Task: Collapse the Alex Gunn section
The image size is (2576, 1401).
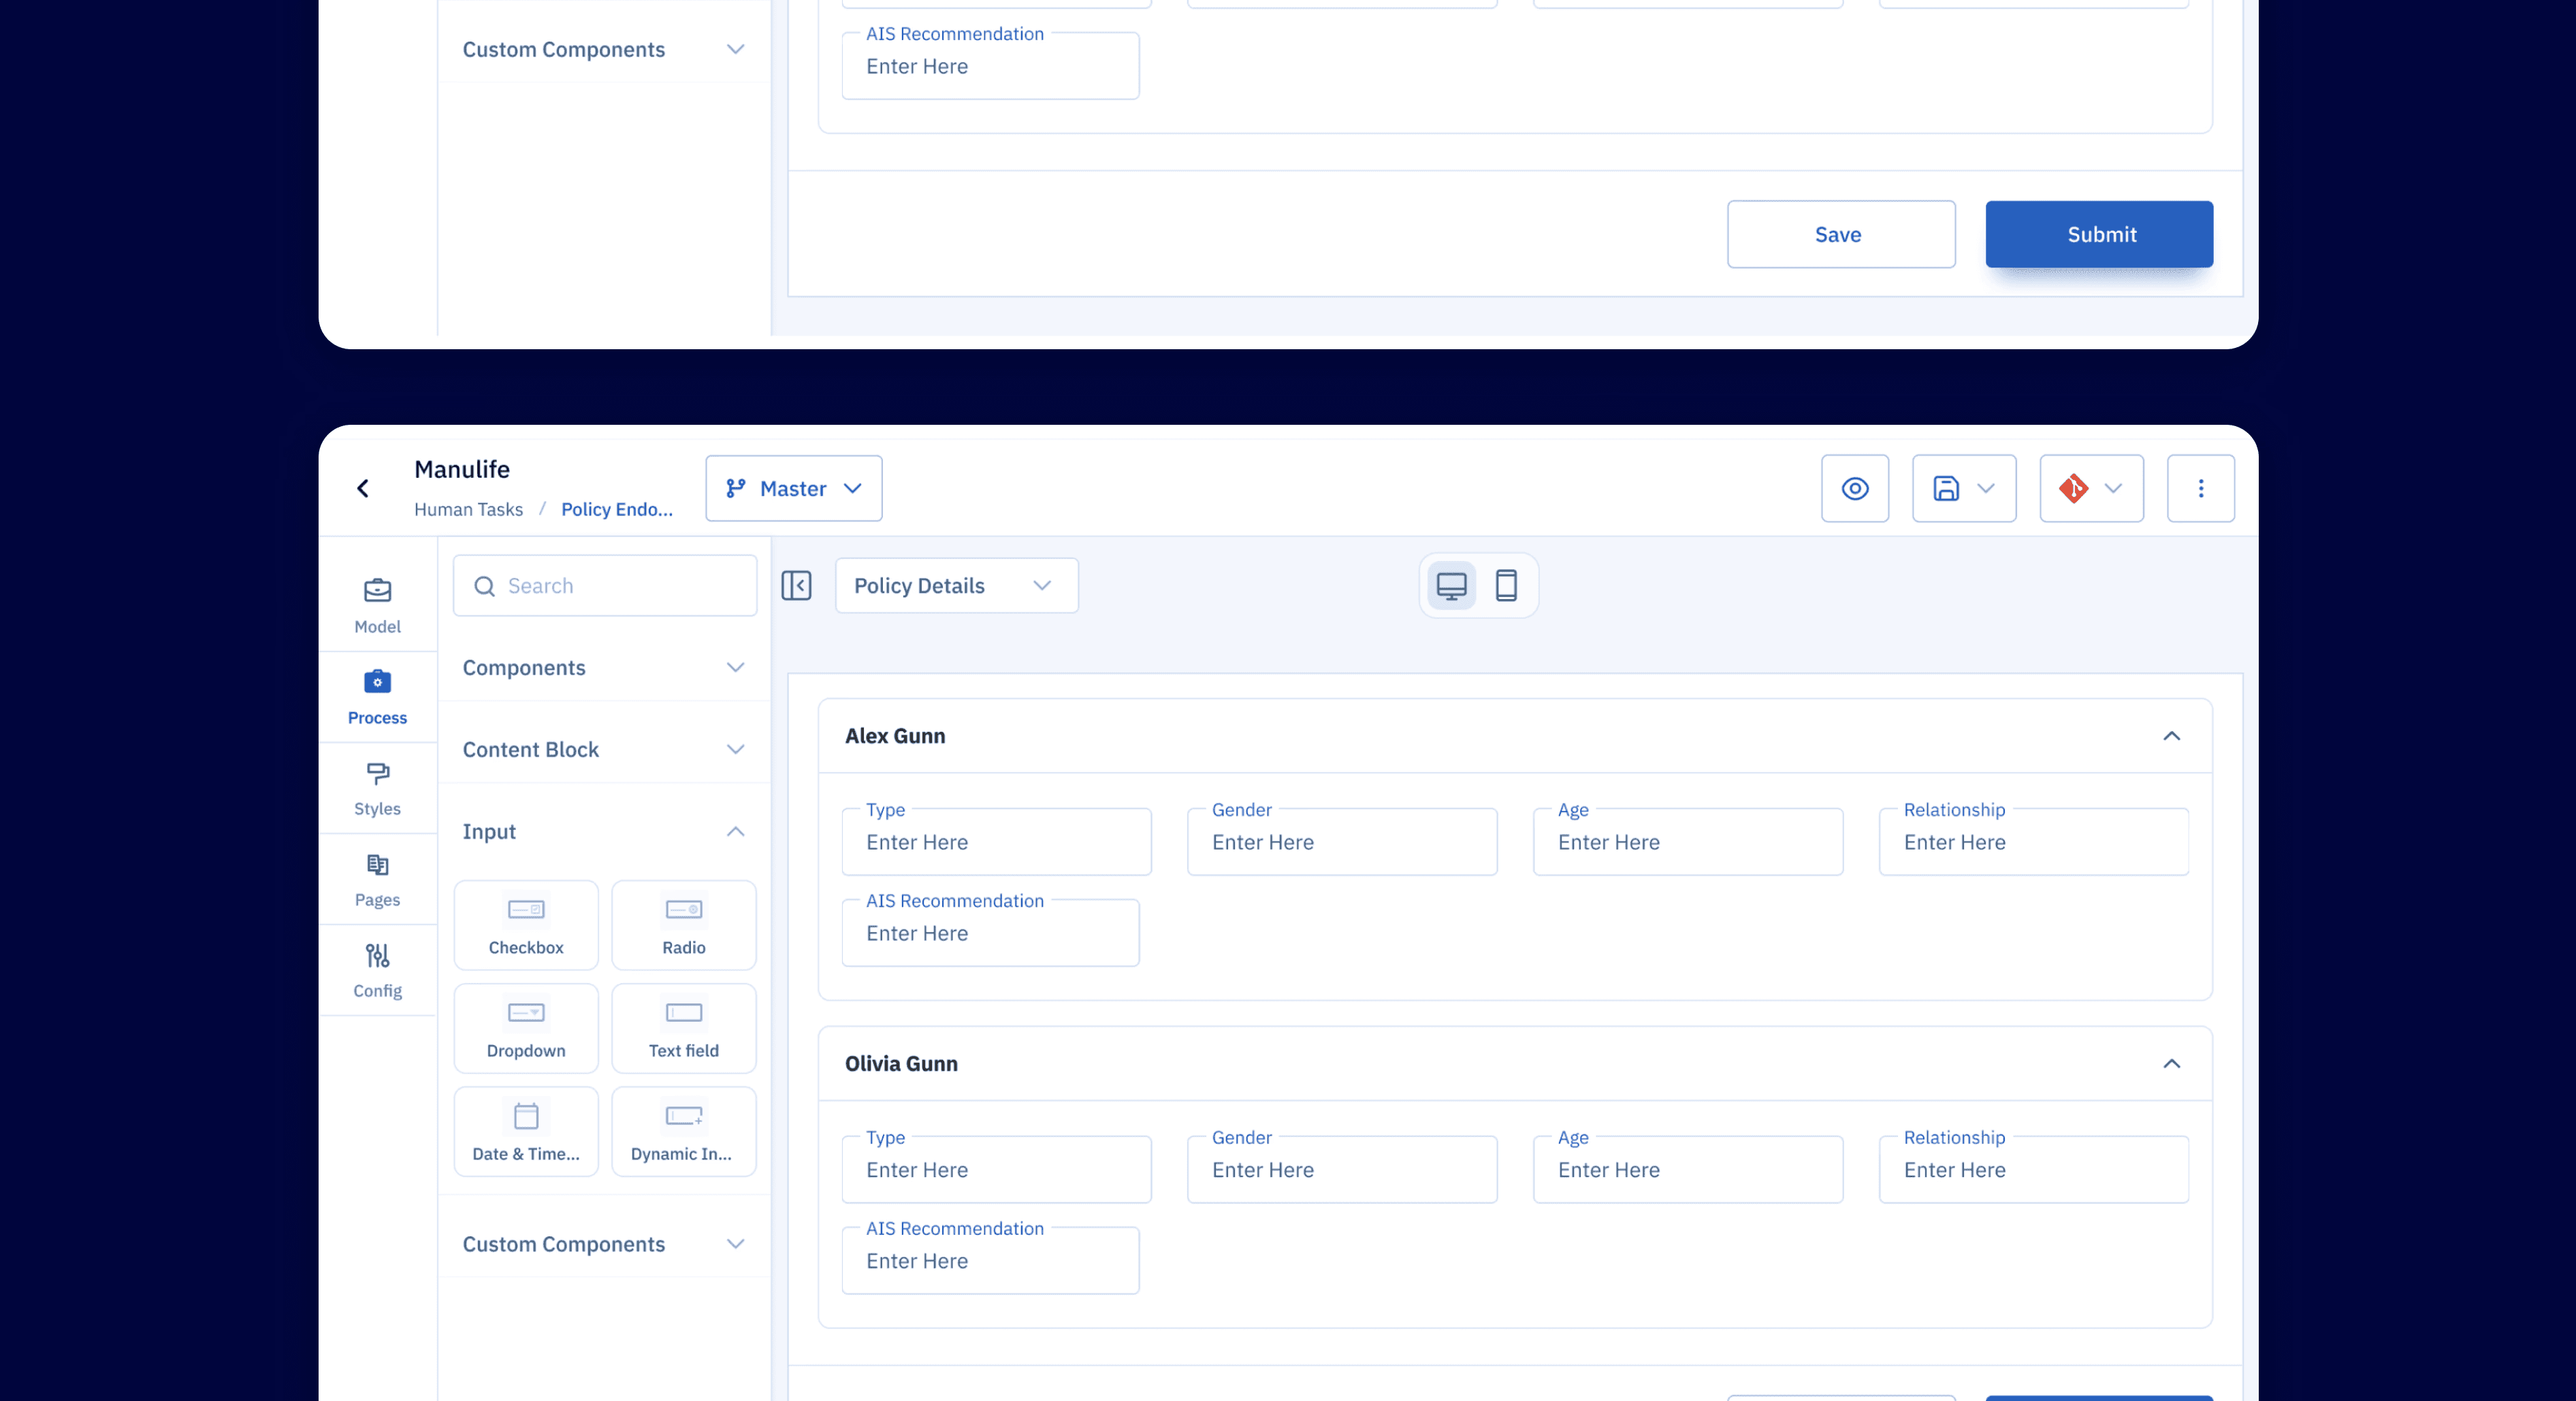Action: (2171, 736)
